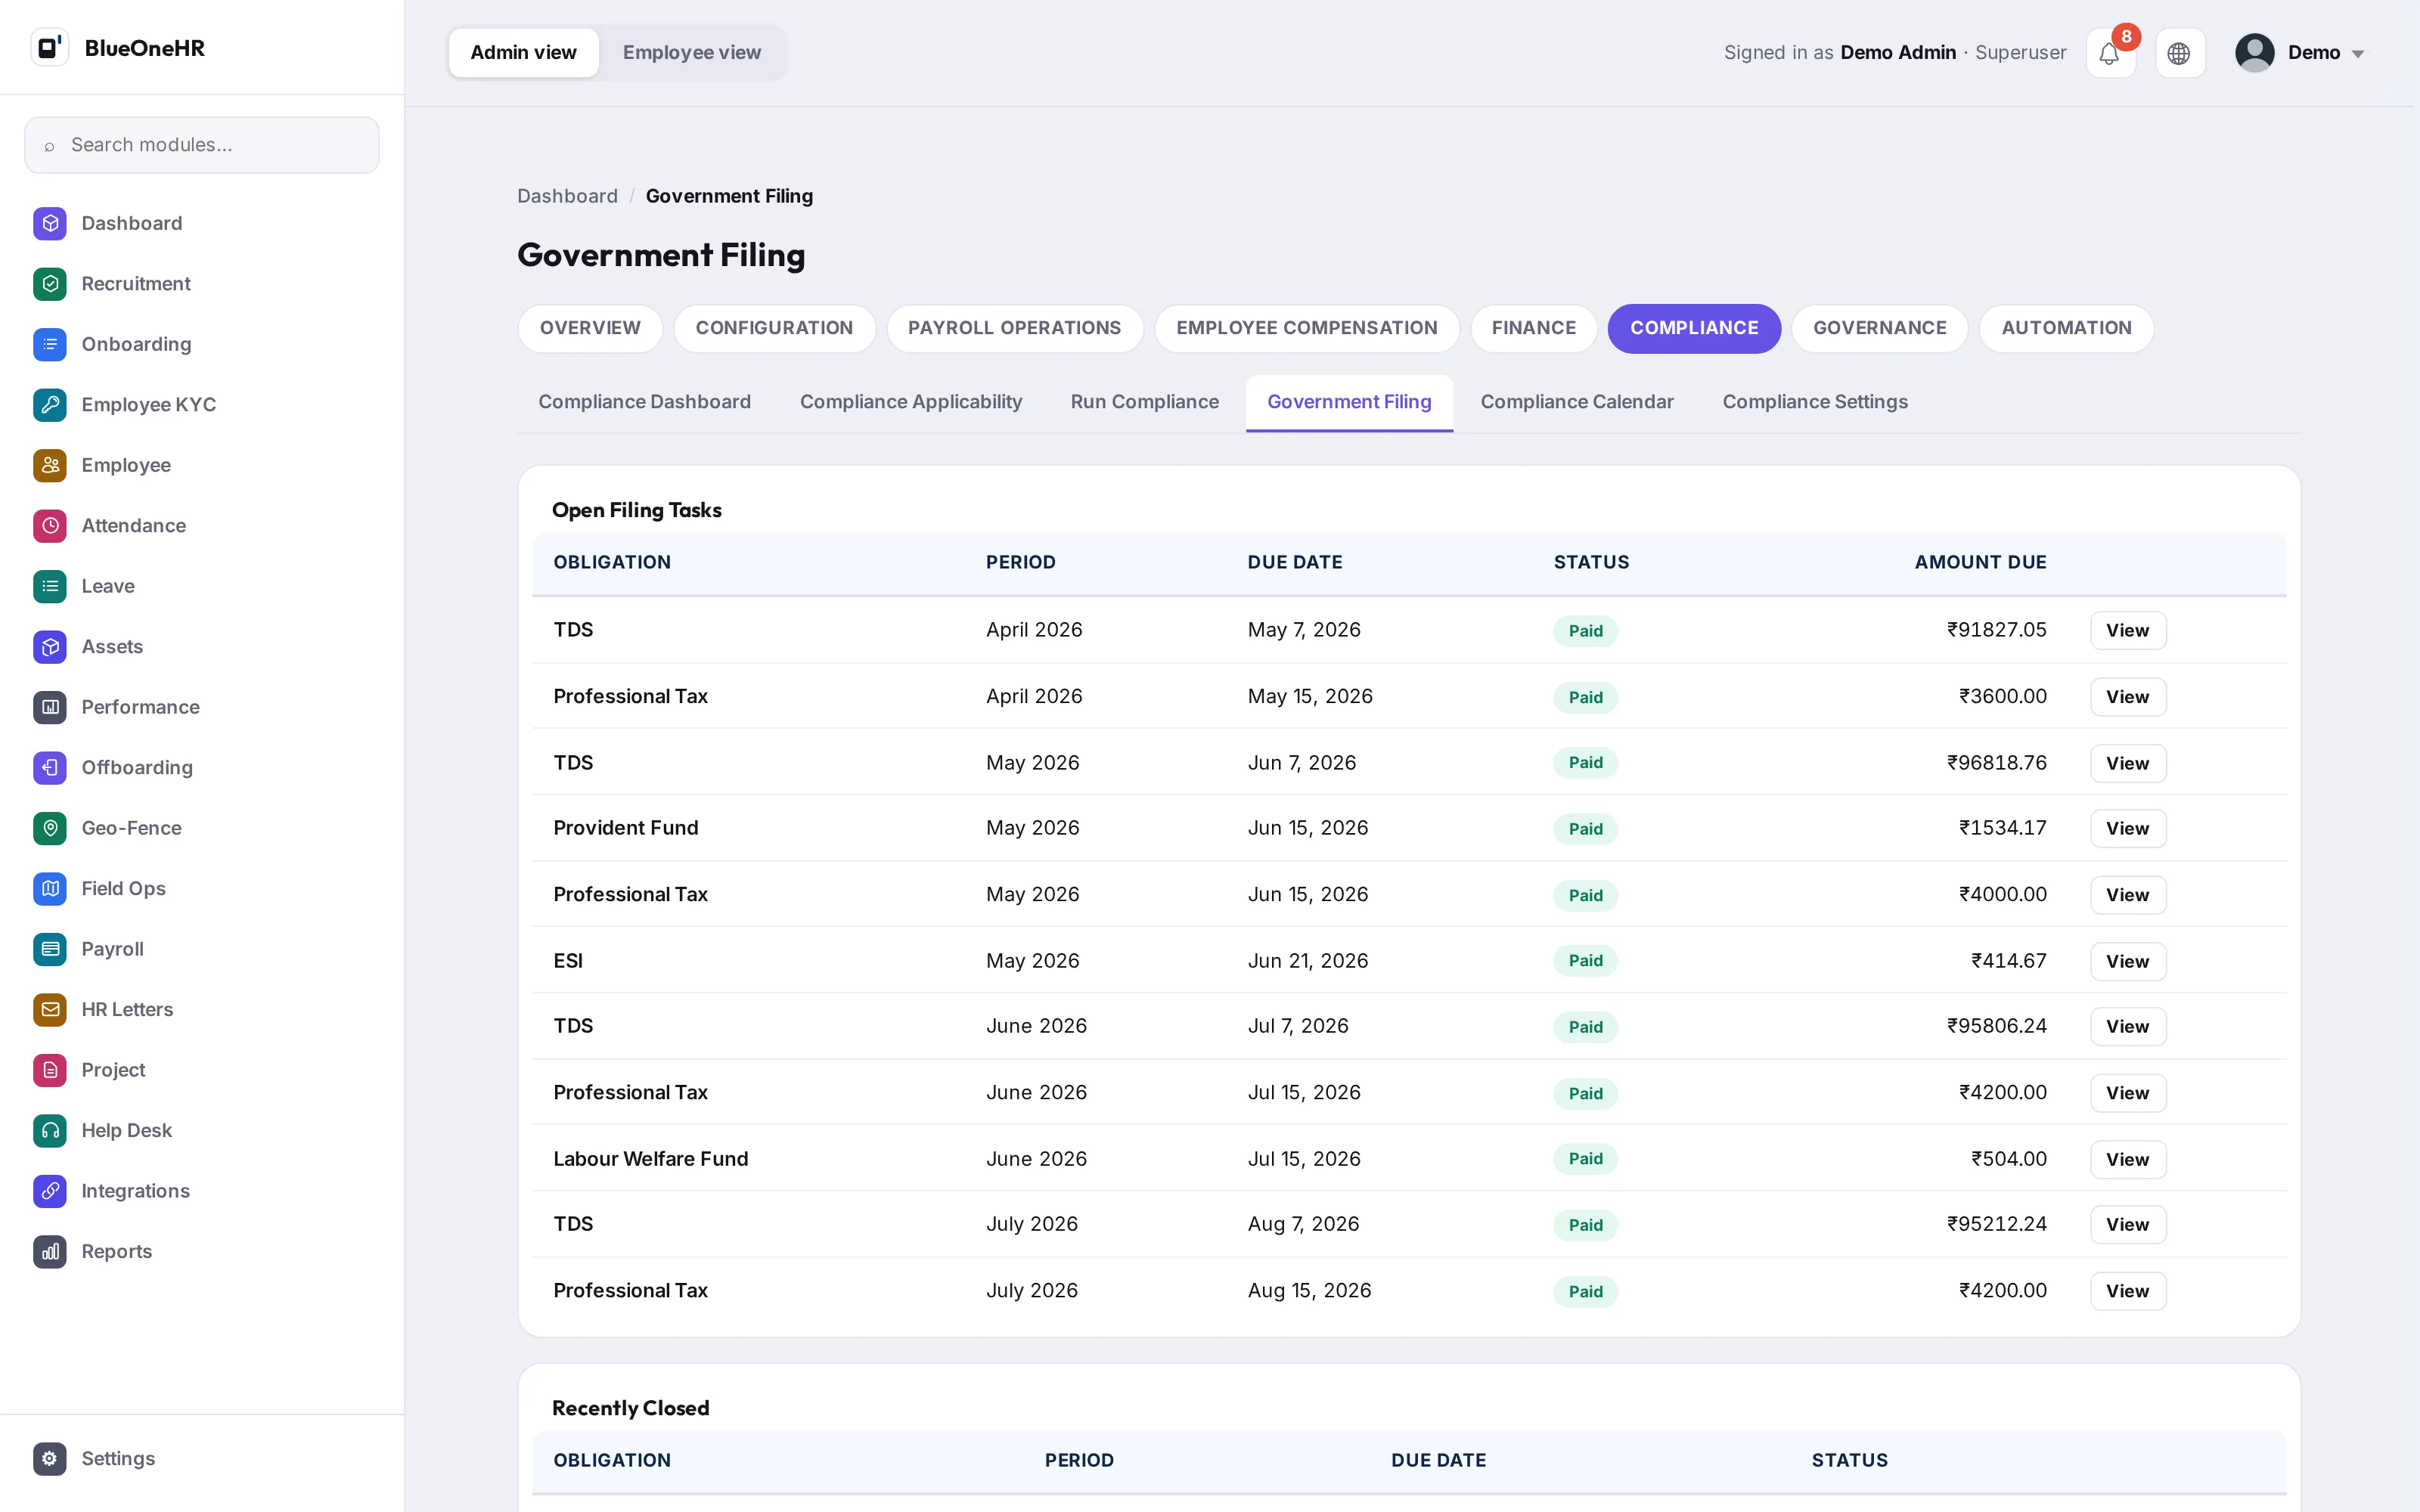Open the Compliance Settings sub-tab

pos(1815,402)
